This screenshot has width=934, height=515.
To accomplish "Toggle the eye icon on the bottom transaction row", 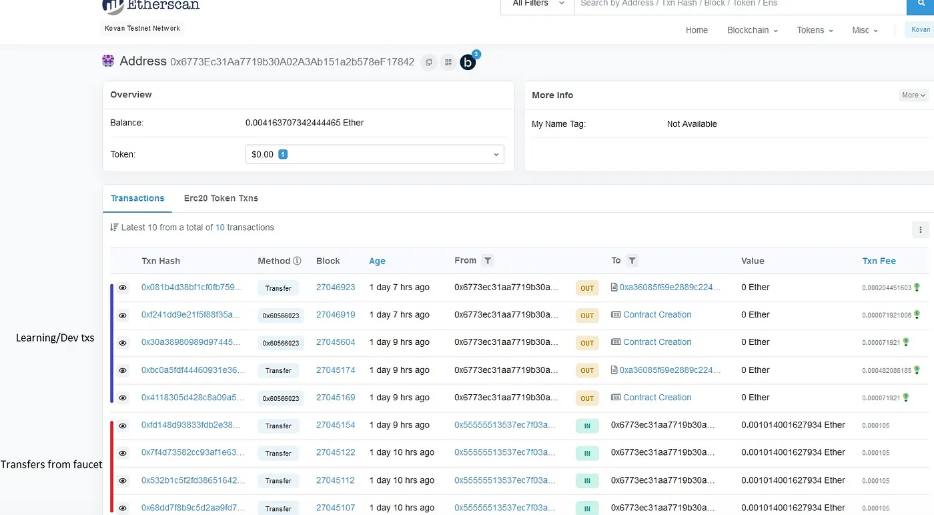I will 122,508.
